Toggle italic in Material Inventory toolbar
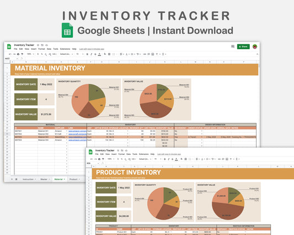Image resolution: width=294 pixels, height=235 pixels. coord(92,54)
